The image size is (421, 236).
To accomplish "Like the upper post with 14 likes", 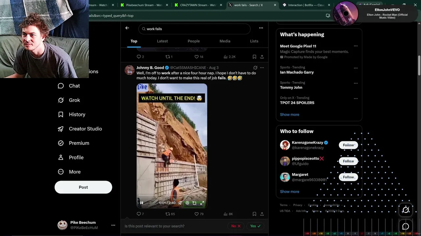I will 199,57.
